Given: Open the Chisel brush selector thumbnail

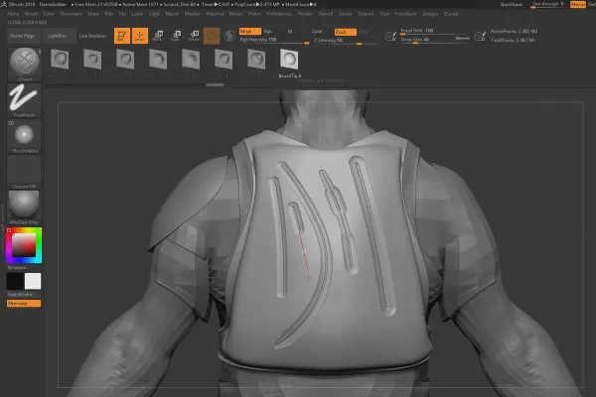Looking at the screenshot, I should click(x=24, y=64).
